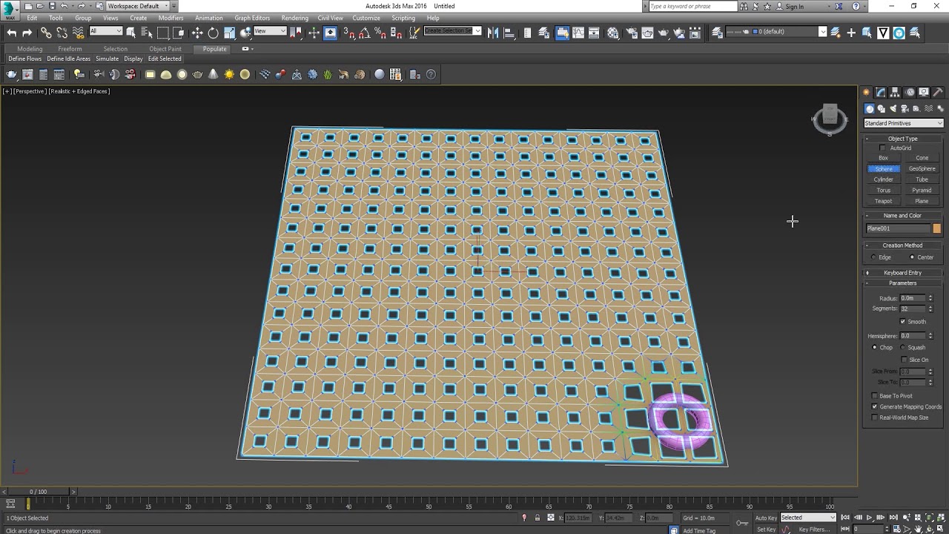
Task: Choose the Squash hemisphere option
Action: [x=902, y=347]
